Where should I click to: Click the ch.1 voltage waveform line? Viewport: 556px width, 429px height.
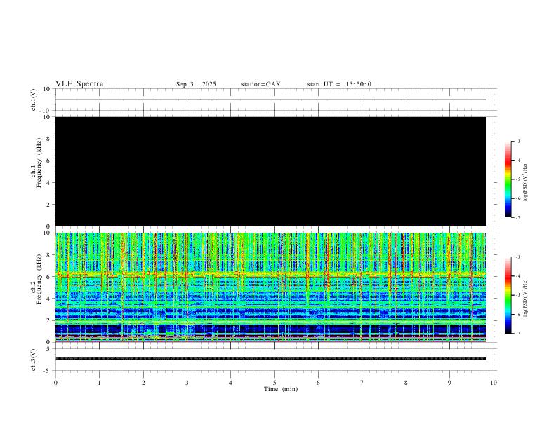tap(271, 100)
